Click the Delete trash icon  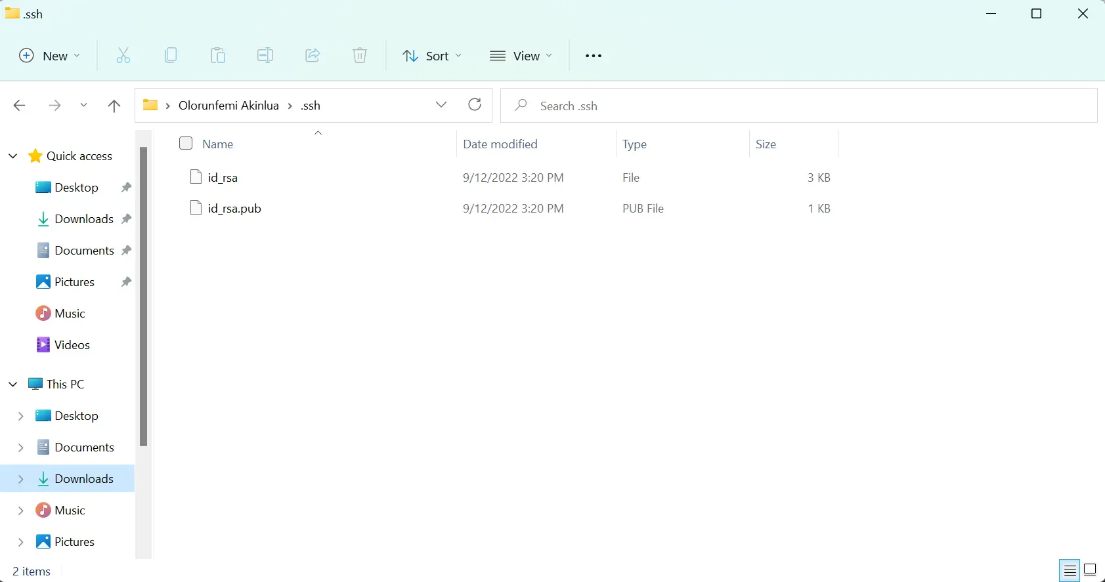point(360,56)
